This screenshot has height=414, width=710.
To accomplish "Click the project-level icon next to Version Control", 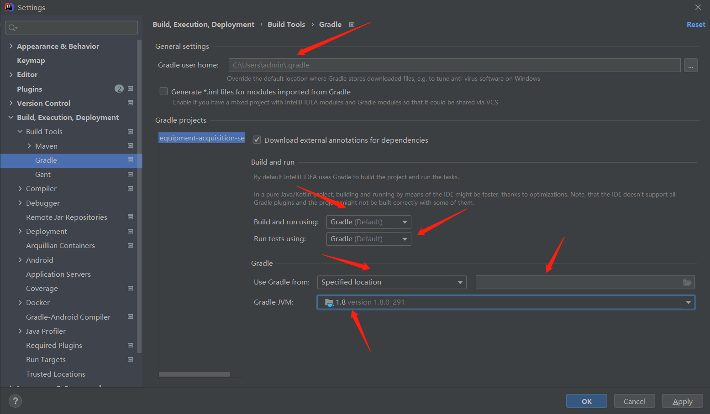I will pos(130,103).
